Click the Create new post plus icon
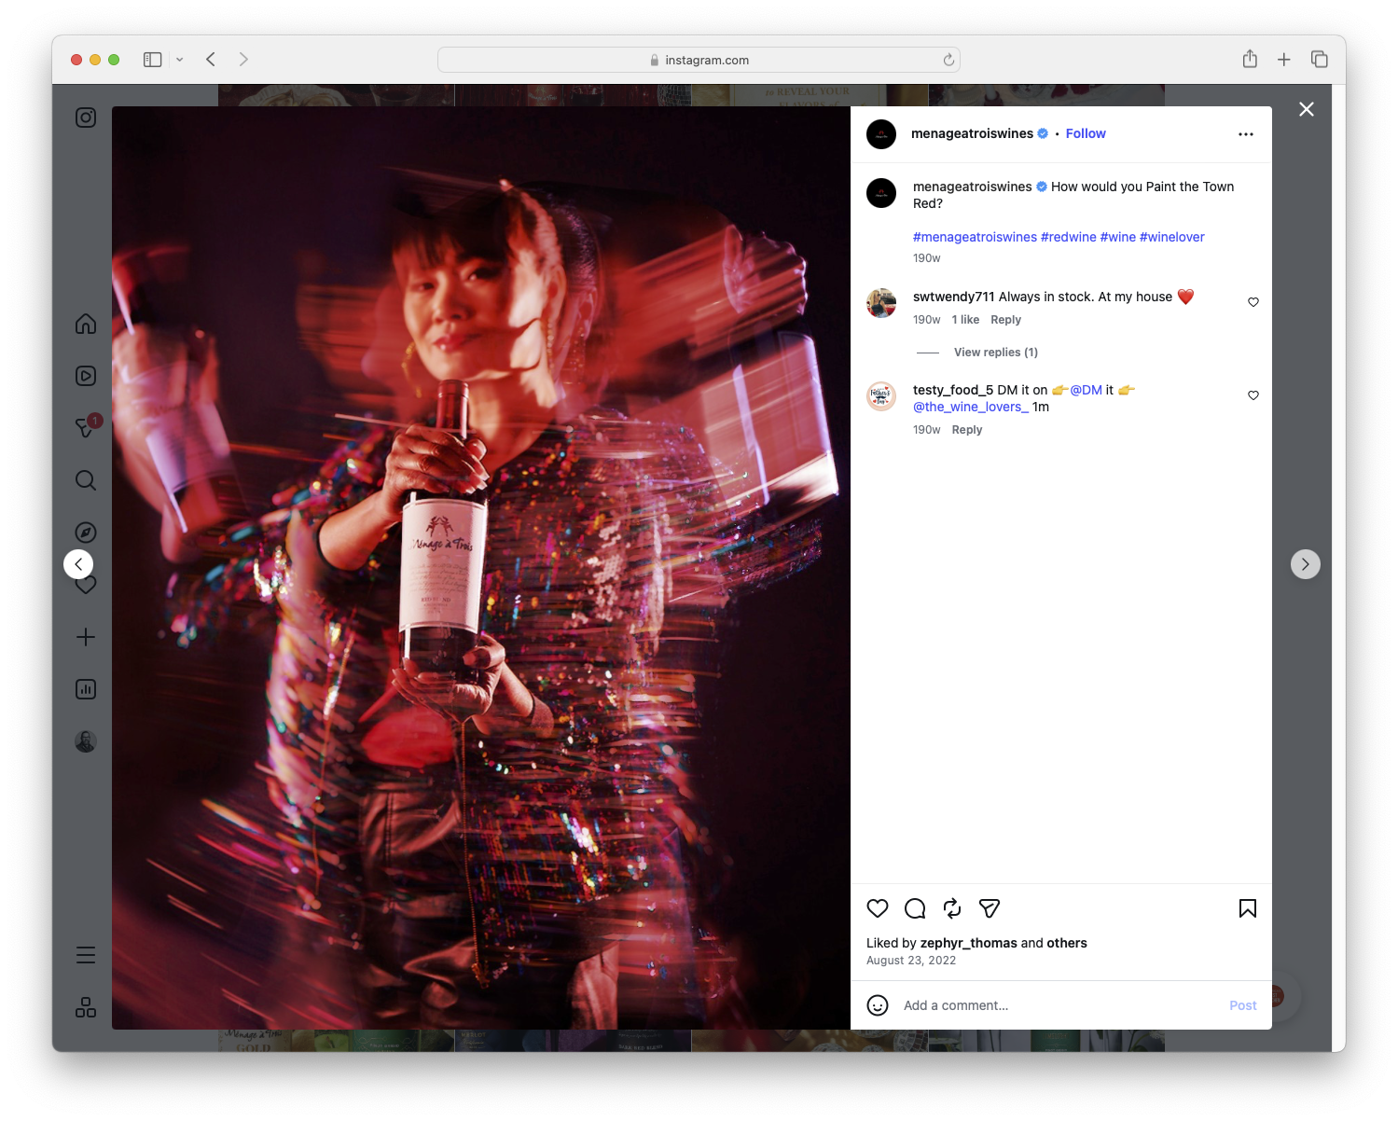Image resolution: width=1398 pixels, height=1121 pixels. [x=85, y=637]
